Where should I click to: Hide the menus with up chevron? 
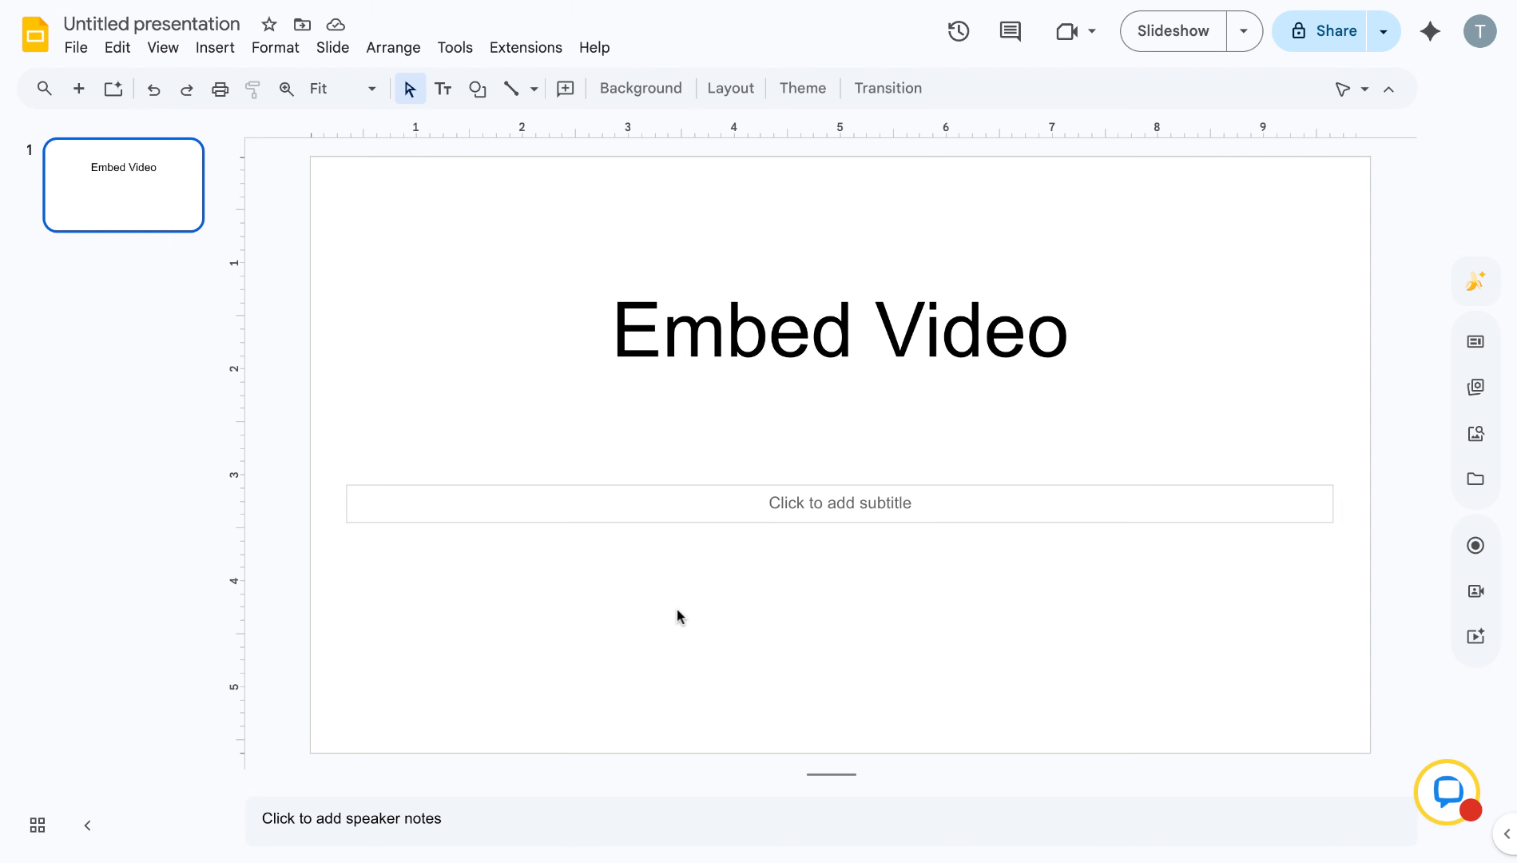coord(1388,89)
